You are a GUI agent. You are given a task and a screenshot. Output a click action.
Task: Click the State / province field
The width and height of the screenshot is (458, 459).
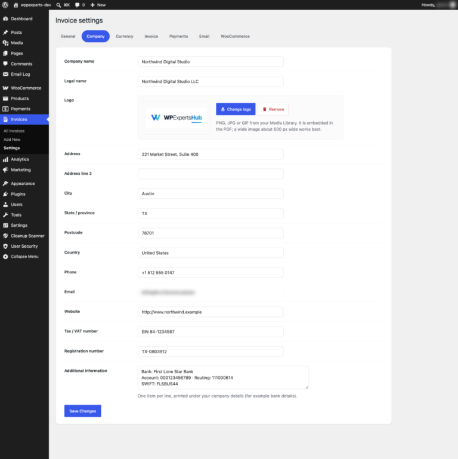click(x=211, y=214)
